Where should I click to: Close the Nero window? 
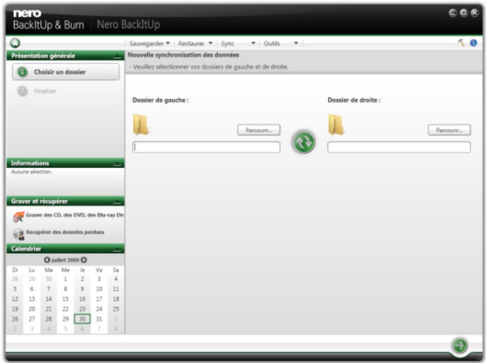pos(475,13)
